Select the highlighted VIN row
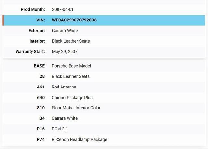Screen dimensions: 208x149 (x=104, y=20)
